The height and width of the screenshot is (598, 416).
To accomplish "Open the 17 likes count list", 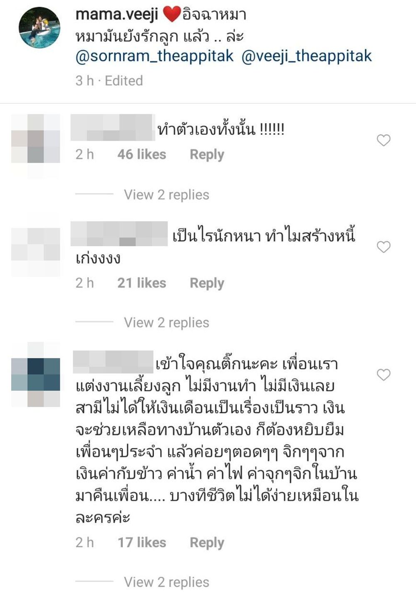I will coord(141,543).
